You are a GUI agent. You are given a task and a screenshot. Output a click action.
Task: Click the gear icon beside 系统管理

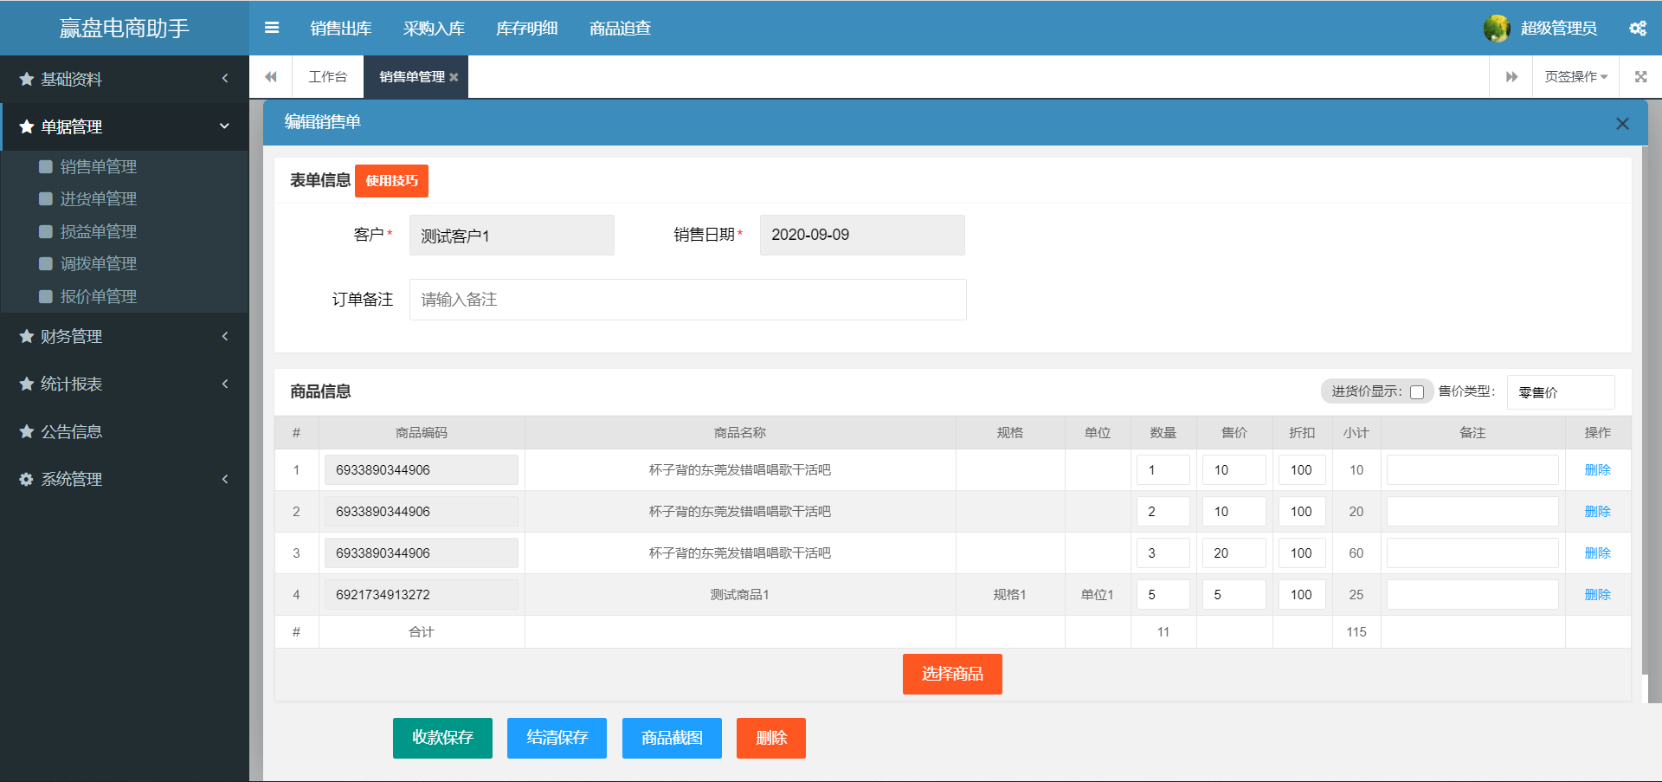click(27, 479)
